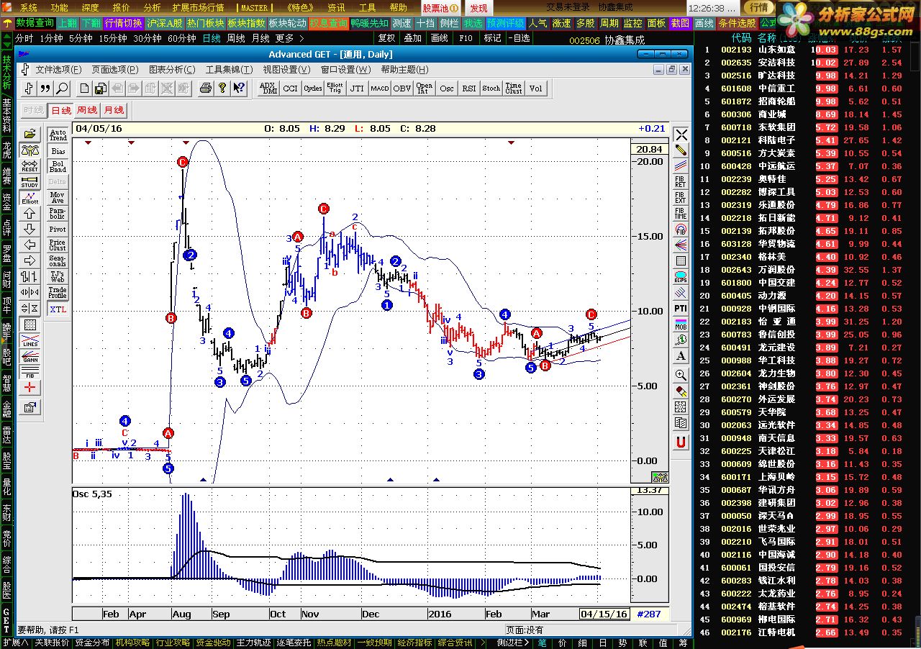Select the Elliott wave tool icon
921x649 pixels.
coord(30,197)
